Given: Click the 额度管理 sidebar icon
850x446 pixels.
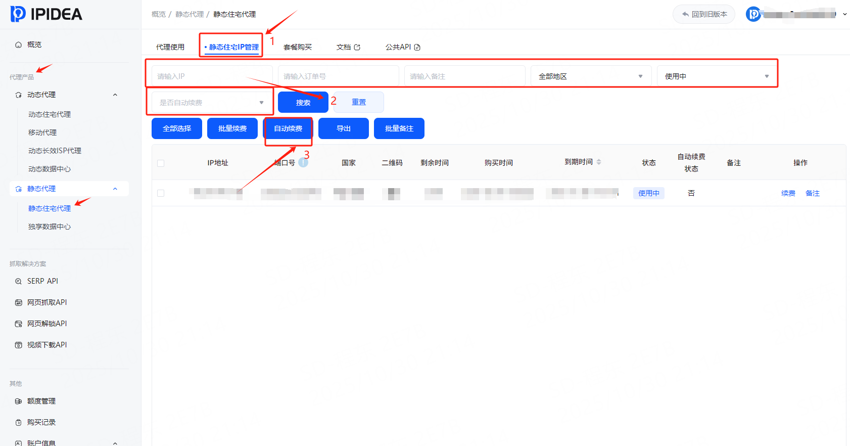Looking at the screenshot, I should [x=19, y=401].
